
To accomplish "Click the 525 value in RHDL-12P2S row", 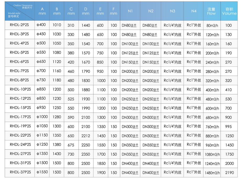I will [x=71, y=99].
